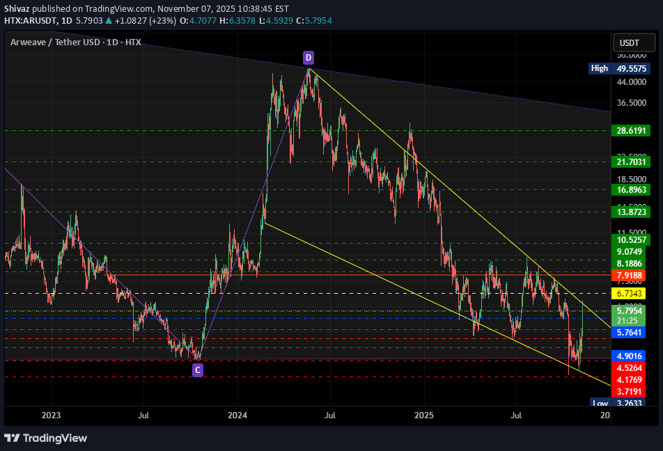The width and height of the screenshot is (663, 451).
Task: Click the blue 4.9016 price label
Action: [630, 356]
